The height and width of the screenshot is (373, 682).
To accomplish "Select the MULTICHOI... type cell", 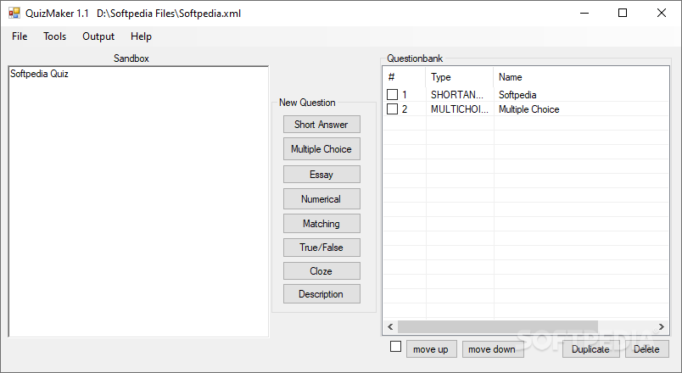I will [x=460, y=109].
